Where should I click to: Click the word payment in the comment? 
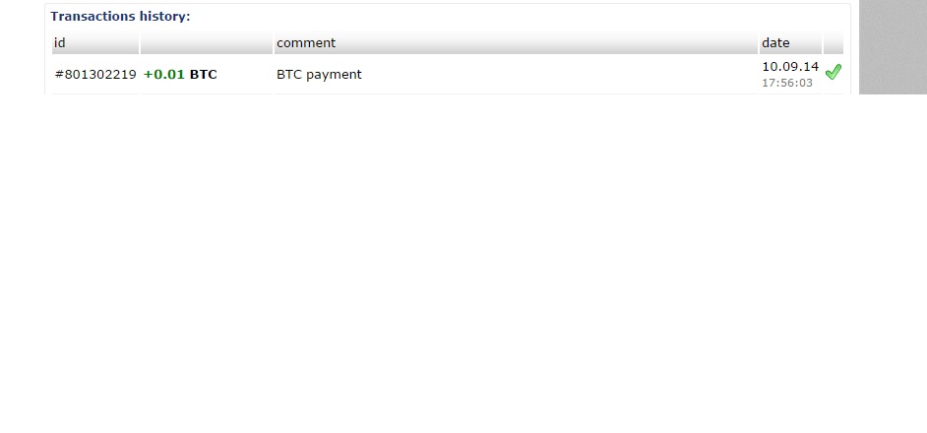(334, 75)
